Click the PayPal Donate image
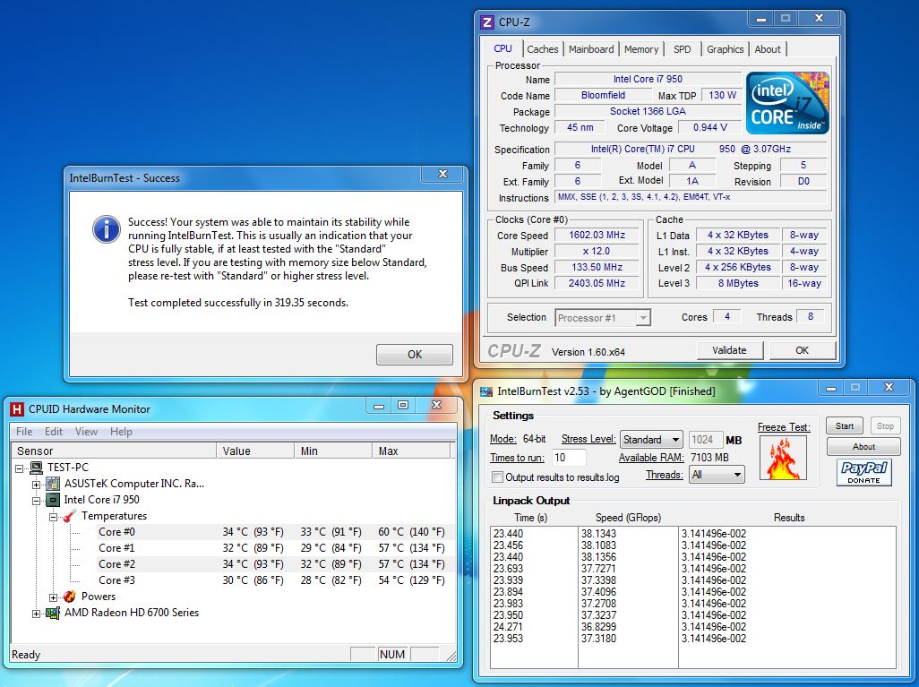The image size is (919, 687). [863, 472]
